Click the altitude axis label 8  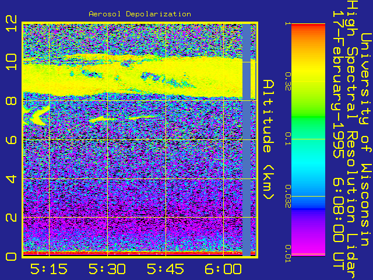click(x=12, y=101)
